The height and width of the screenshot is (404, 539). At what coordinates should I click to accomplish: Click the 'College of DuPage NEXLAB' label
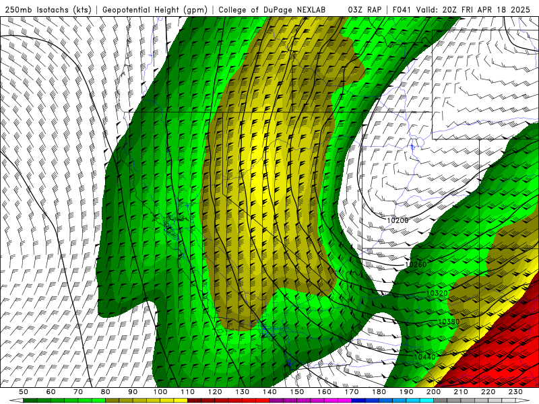tap(272, 10)
